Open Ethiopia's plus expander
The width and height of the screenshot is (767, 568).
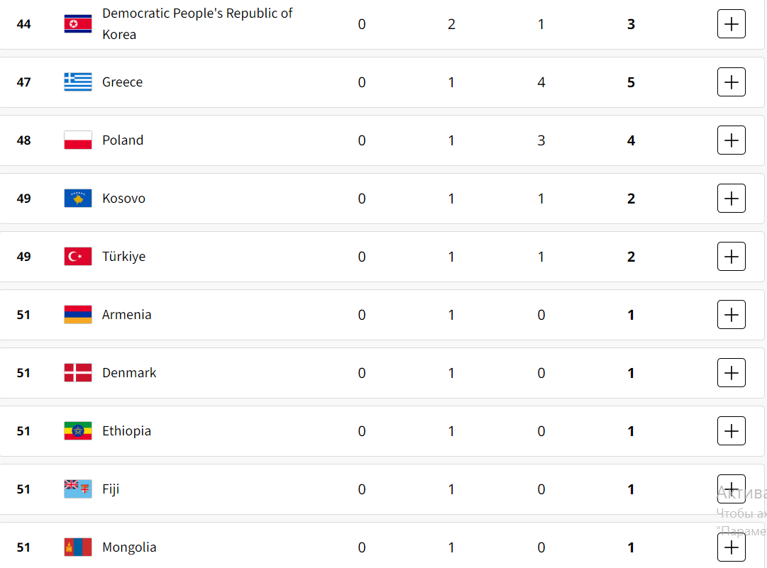732,431
